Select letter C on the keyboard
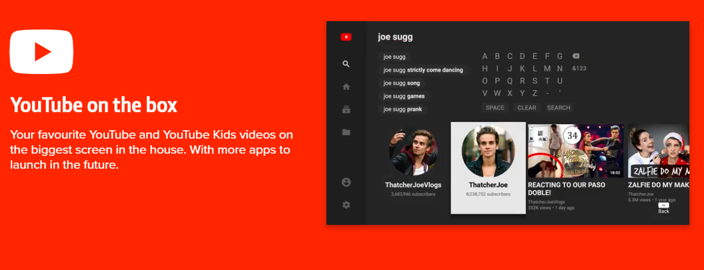Viewport: 704px width, 270px height. pos(510,56)
